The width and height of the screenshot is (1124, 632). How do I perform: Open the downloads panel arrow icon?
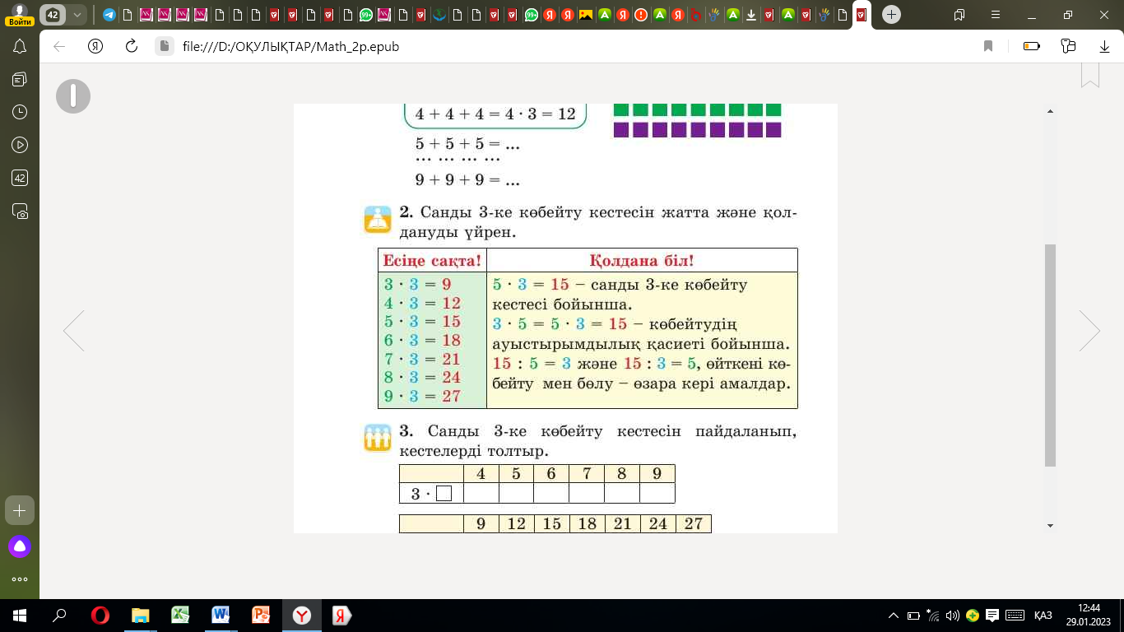[1105, 47]
